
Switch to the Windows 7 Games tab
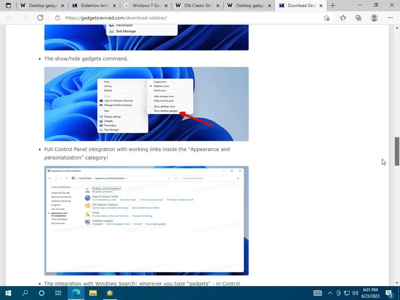[x=146, y=5]
